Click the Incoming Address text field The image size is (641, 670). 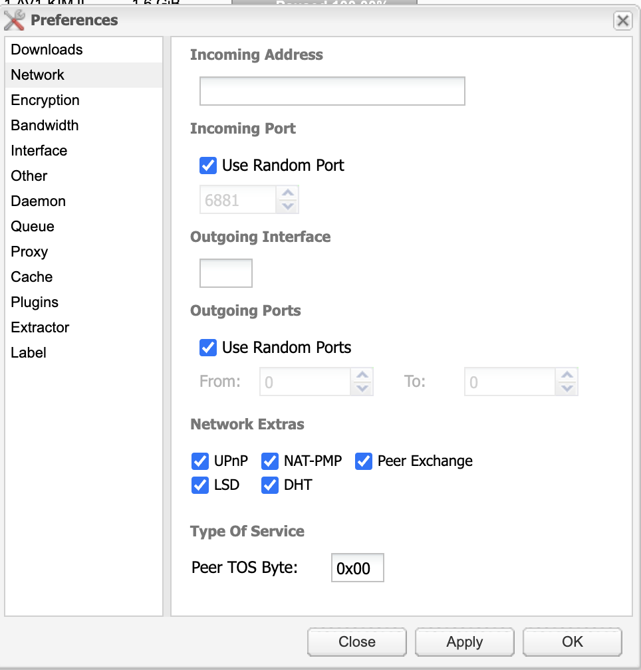(x=332, y=91)
